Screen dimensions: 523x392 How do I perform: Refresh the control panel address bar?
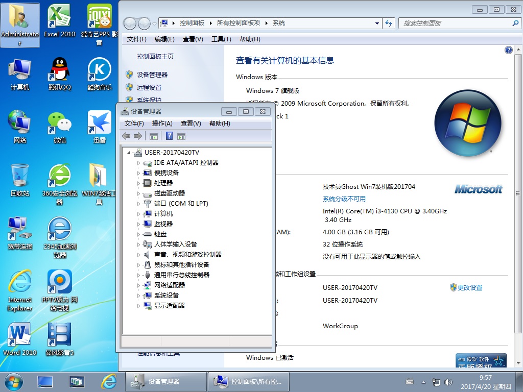[x=389, y=23]
